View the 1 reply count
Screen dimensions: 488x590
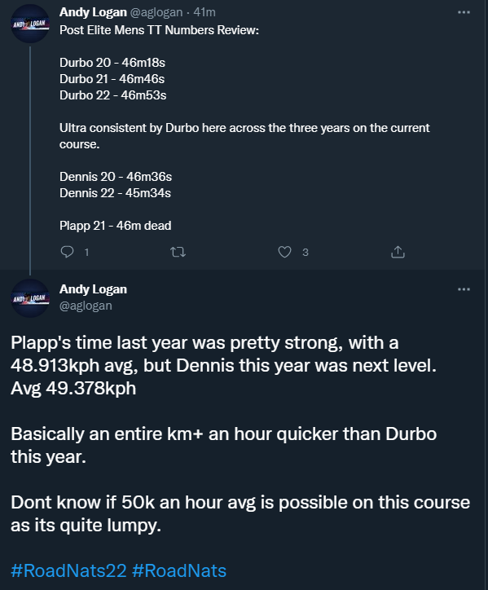[x=86, y=252]
